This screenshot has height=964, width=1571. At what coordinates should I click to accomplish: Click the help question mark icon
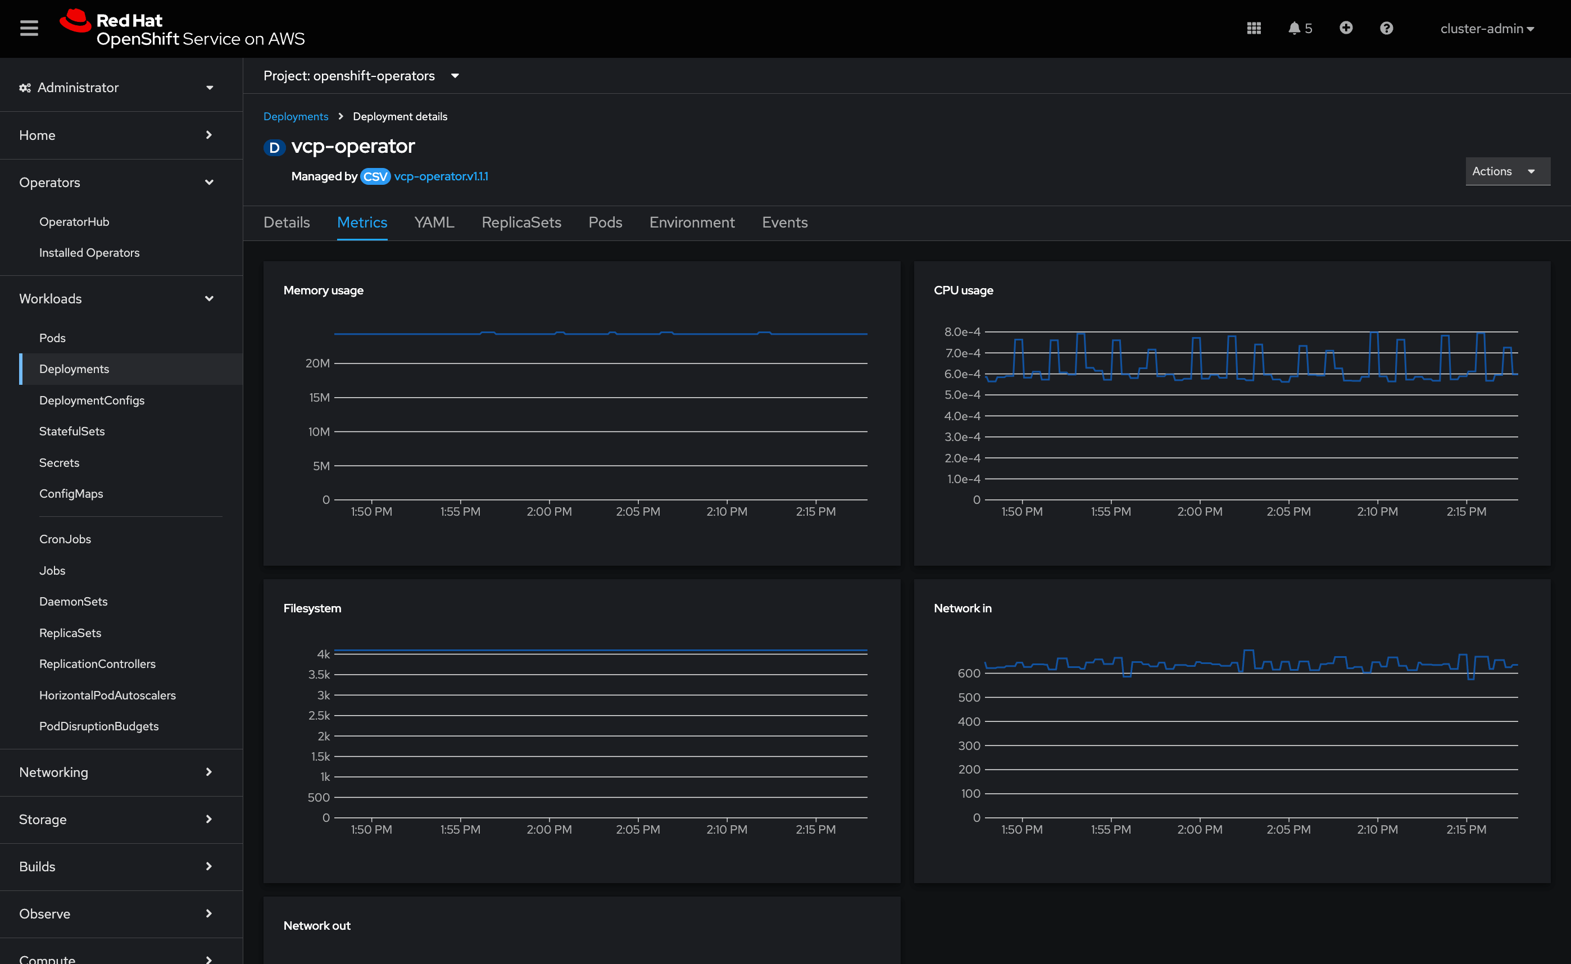(x=1386, y=28)
